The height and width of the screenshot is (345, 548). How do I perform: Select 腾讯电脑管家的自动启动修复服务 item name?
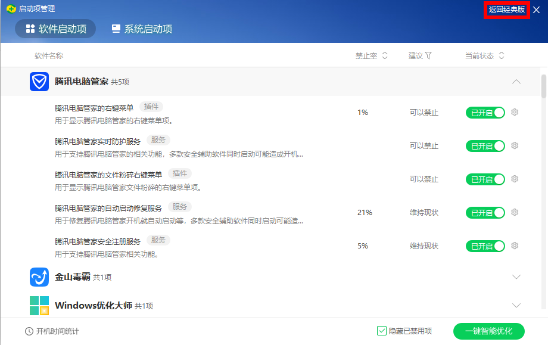click(108, 208)
